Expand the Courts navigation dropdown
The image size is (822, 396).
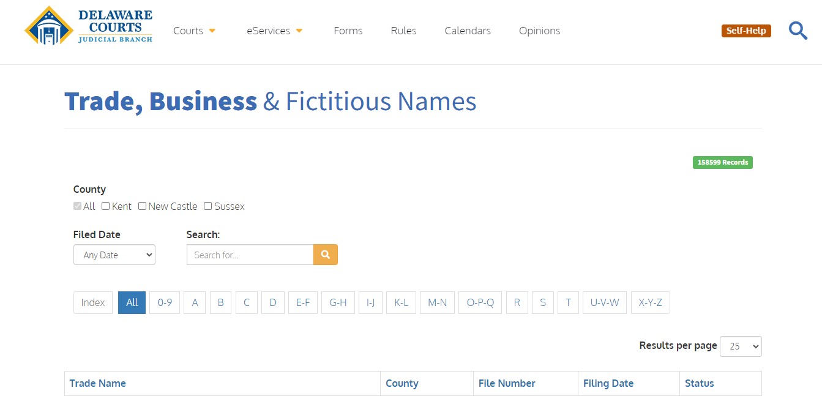pos(194,30)
